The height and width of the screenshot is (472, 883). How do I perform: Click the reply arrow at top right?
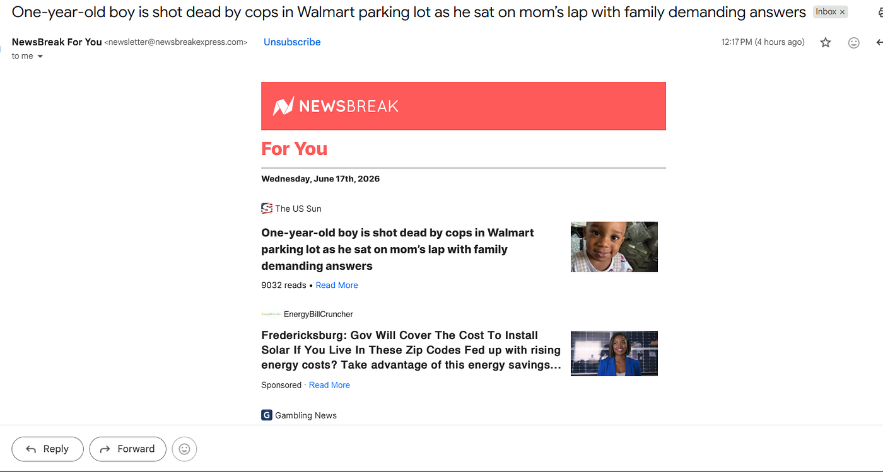tap(879, 42)
